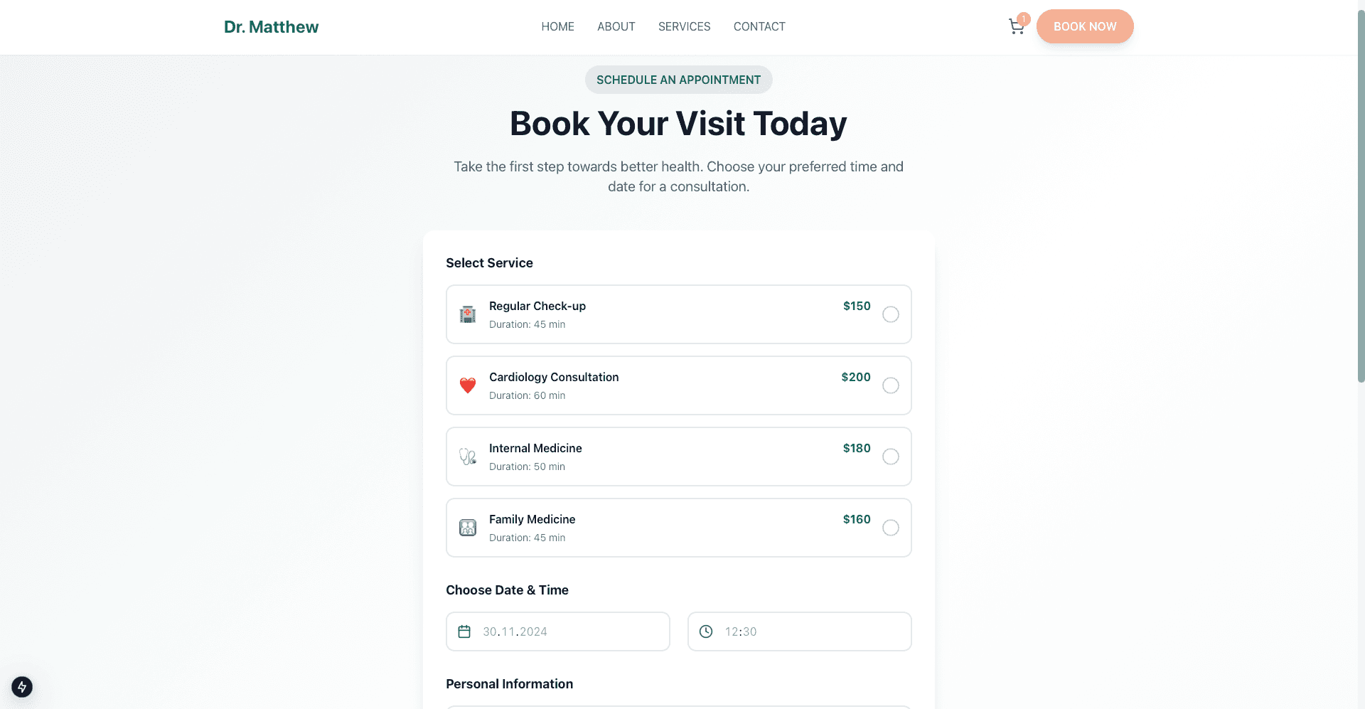Select the Cardiology Consultation radio button
1365x709 pixels.
[x=891, y=385]
